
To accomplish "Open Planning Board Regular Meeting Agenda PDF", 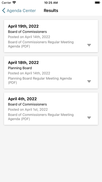I will point(40,81).
